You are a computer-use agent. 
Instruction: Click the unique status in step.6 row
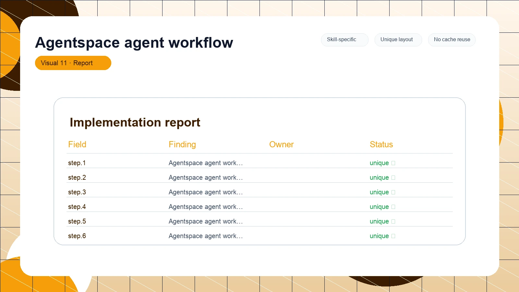click(x=379, y=236)
